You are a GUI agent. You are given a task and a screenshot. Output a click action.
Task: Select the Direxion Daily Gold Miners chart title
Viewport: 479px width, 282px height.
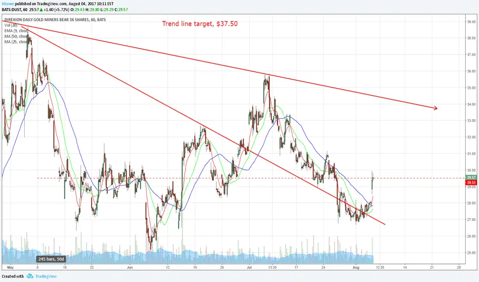click(x=55, y=19)
